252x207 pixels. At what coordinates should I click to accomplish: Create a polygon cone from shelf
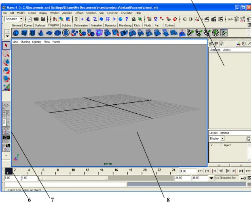41,33
